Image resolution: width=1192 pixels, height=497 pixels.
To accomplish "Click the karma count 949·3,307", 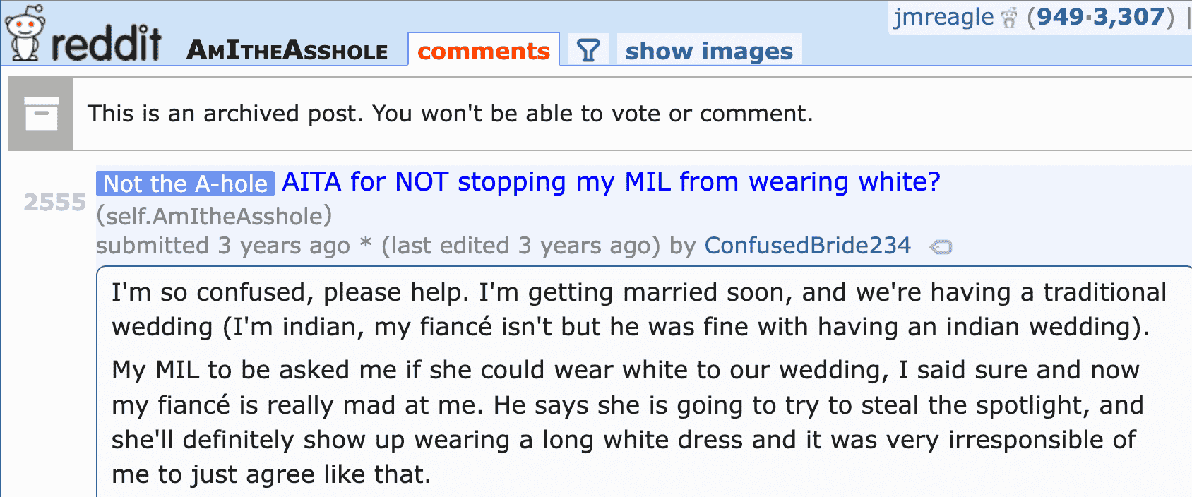I will (1100, 17).
